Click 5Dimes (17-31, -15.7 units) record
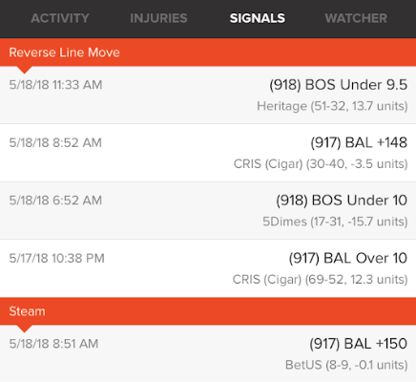The width and height of the screenshot is (416, 382). click(x=335, y=222)
